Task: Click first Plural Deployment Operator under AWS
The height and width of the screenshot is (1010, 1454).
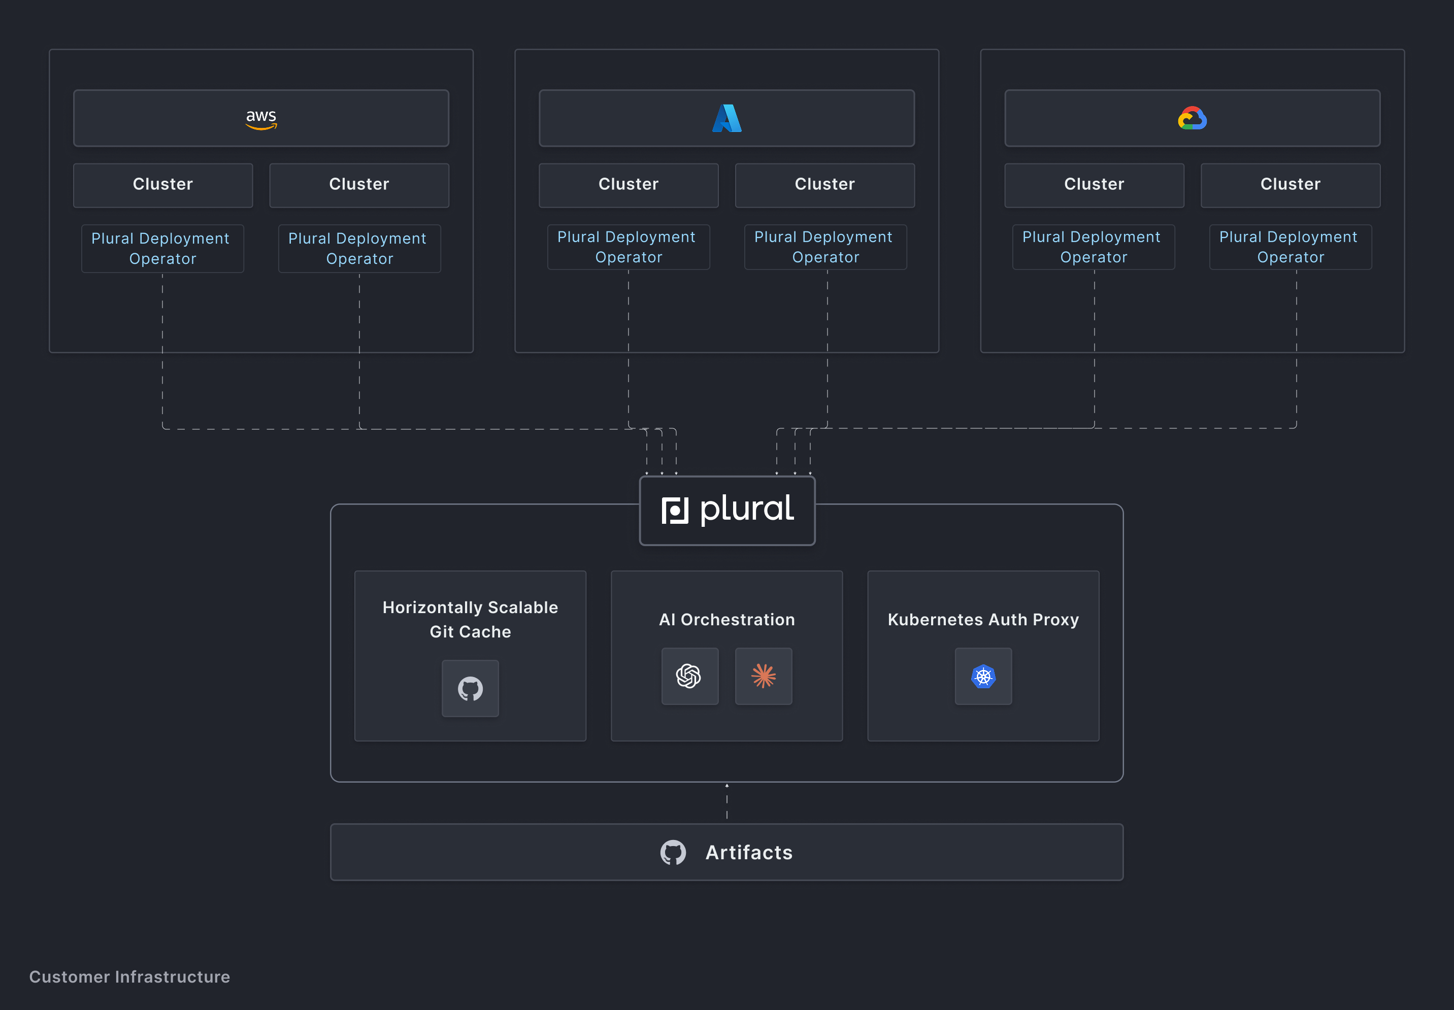Action: [x=162, y=249]
